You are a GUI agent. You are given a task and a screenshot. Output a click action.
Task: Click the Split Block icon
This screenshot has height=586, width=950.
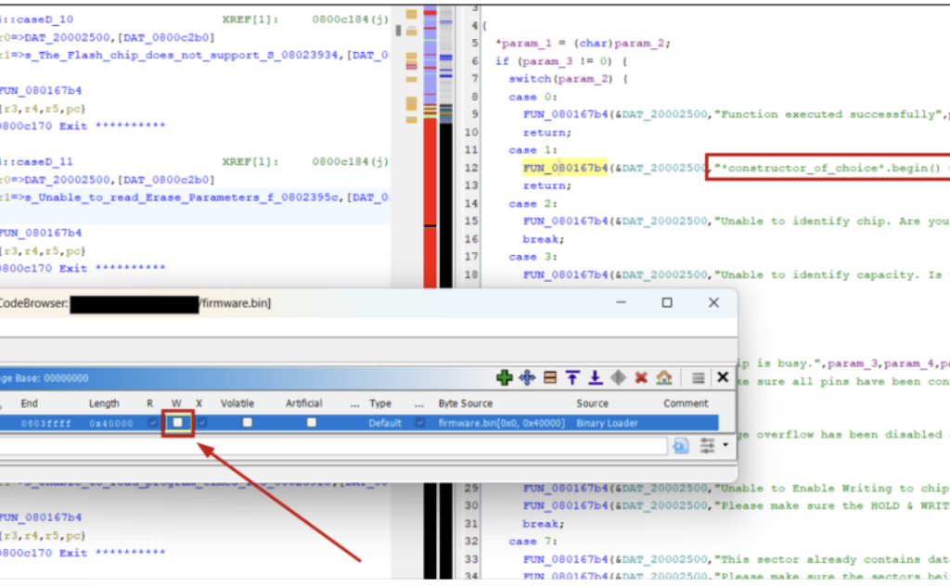[550, 377]
